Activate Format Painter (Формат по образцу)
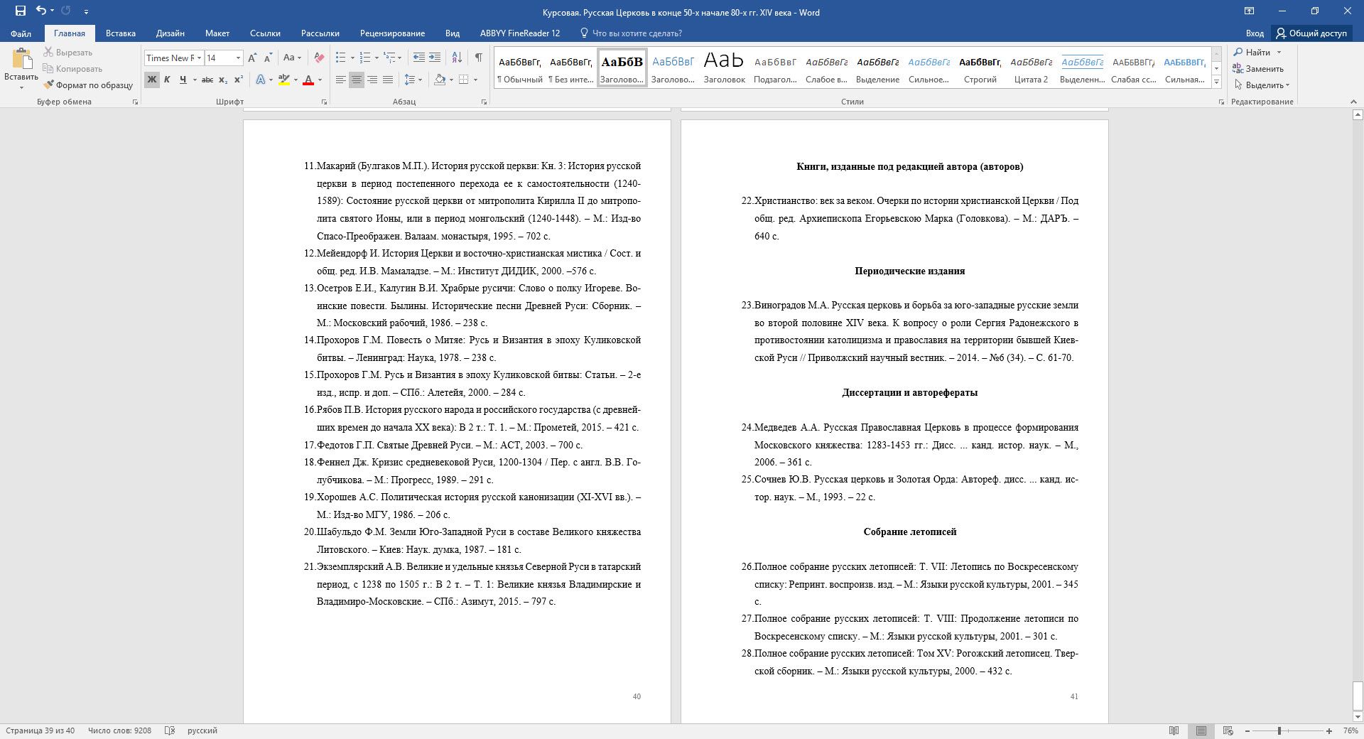Screen dimensions: 1364x739 coord(88,85)
